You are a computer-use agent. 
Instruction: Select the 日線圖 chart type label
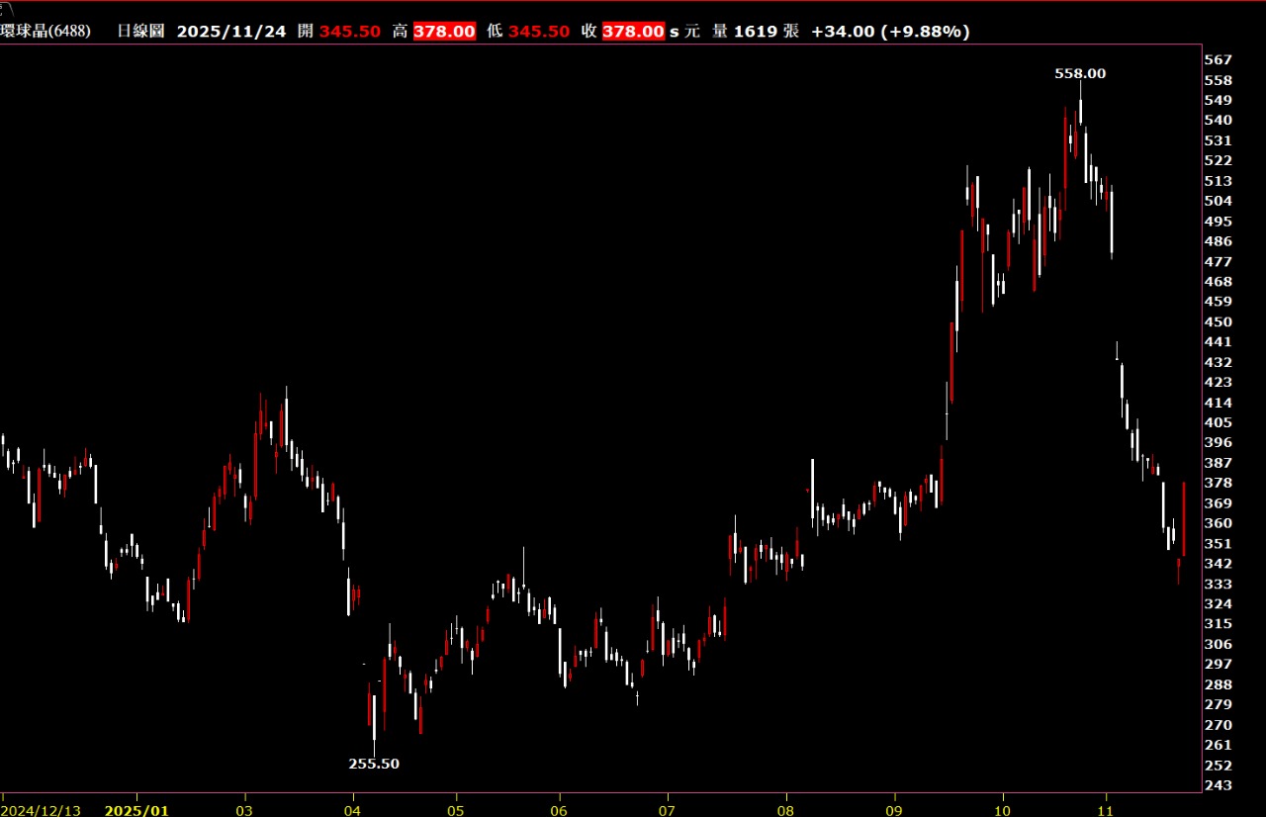pyautogui.click(x=141, y=31)
